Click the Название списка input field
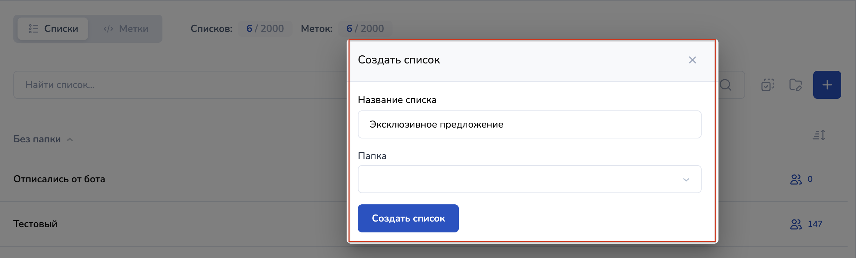Viewport: 856px width, 258px height. point(529,124)
